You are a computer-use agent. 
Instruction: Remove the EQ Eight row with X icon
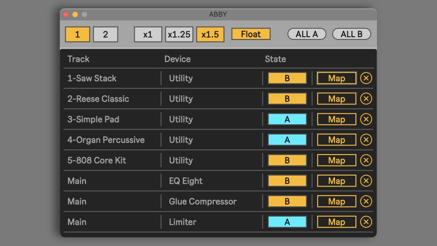366,181
